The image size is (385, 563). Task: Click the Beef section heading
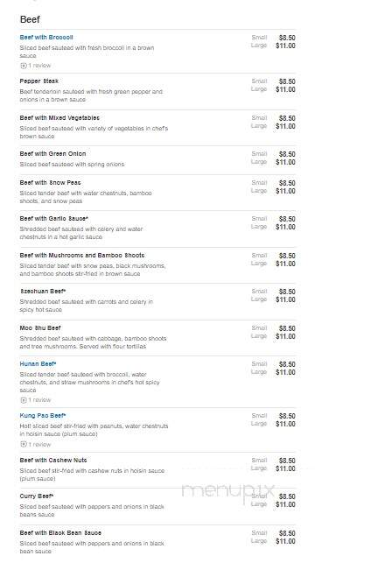click(30, 19)
